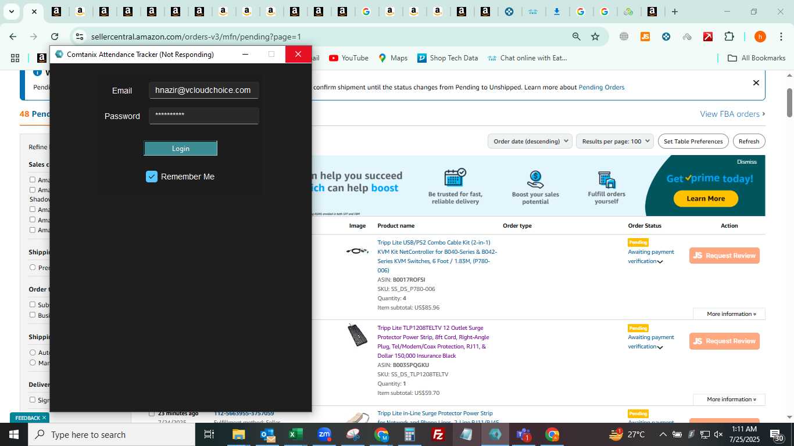Click the Email field in Comtanix login

click(x=204, y=91)
